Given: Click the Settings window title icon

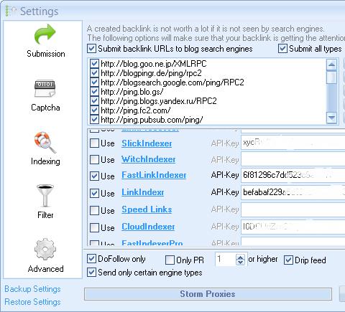Looking at the screenshot, I should 11,11.
